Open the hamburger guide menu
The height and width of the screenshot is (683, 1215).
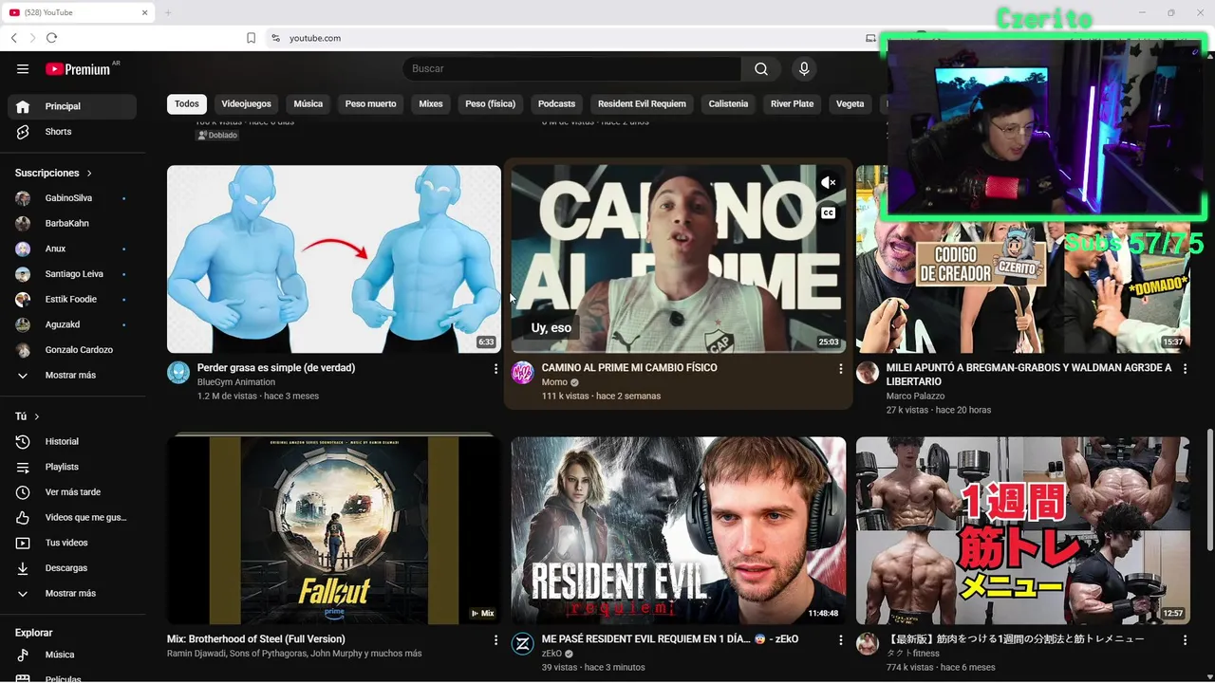point(23,68)
